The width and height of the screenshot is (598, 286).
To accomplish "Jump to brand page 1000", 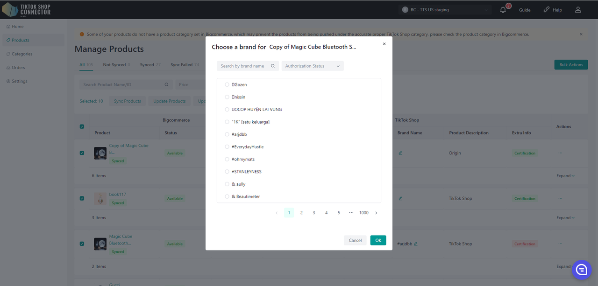I will [363, 213].
